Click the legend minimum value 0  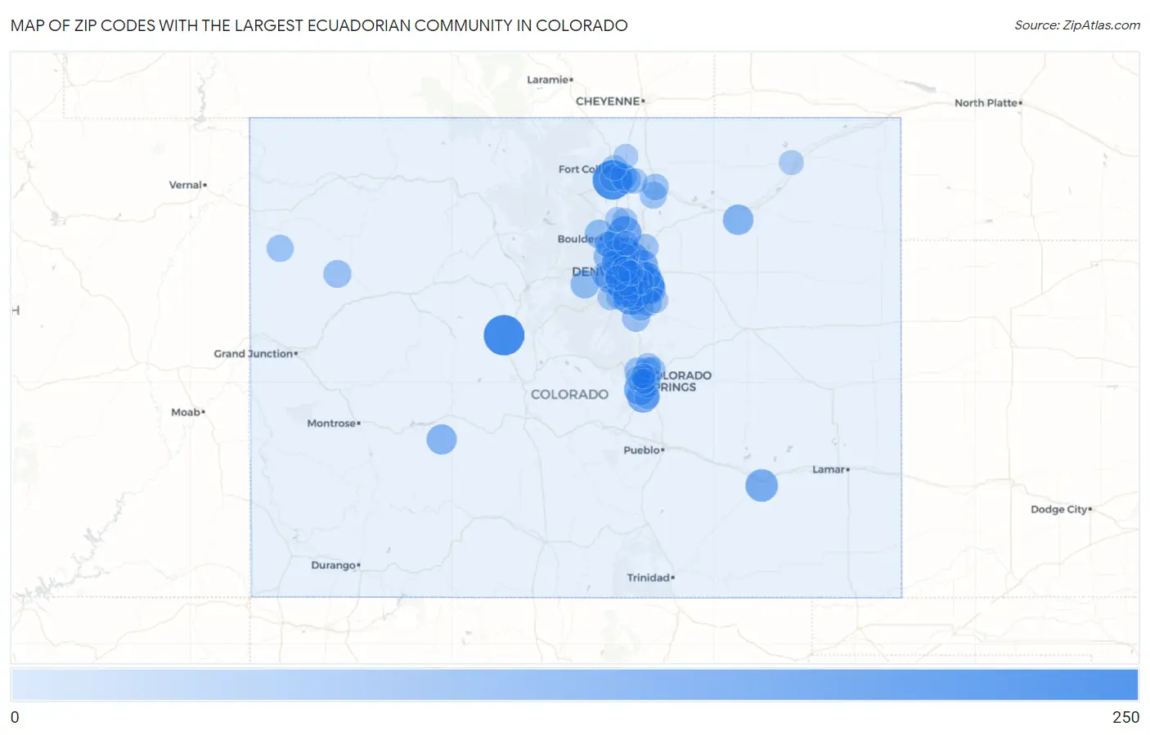15,717
